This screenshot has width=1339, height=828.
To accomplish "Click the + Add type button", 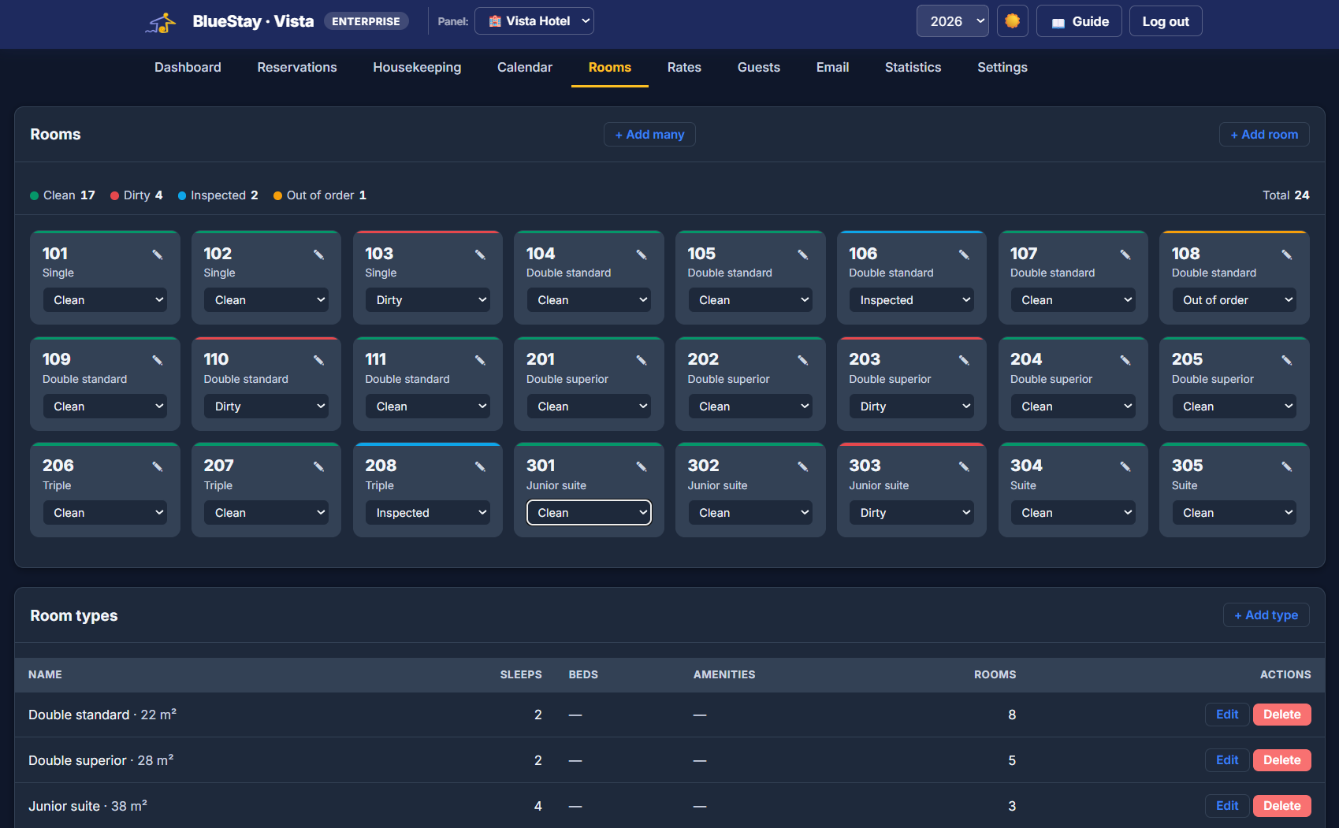I will point(1266,615).
